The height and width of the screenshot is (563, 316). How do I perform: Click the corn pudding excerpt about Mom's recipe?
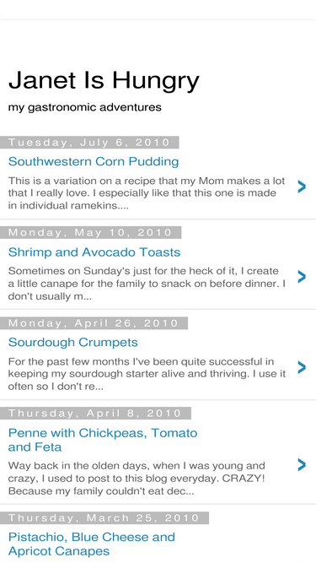(x=147, y=193)
